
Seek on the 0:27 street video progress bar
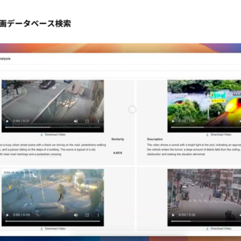[x=52, y=127]
